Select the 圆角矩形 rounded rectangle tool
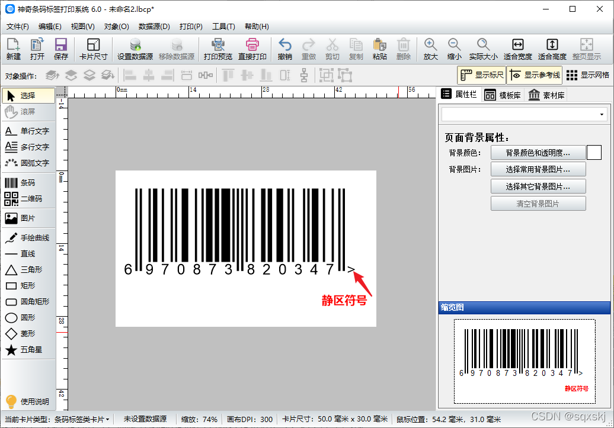This screenshot has height=428, width=614. click(28, 302)
